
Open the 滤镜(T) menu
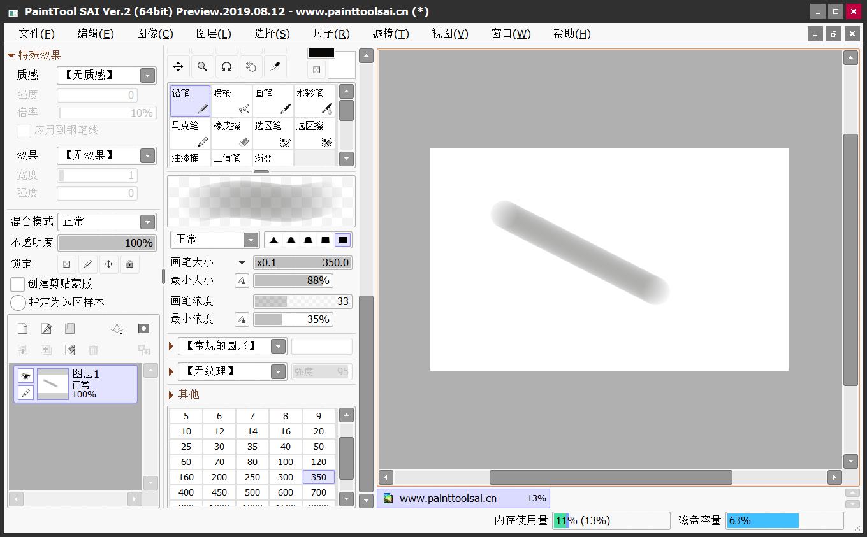click(x=391, y=34)
